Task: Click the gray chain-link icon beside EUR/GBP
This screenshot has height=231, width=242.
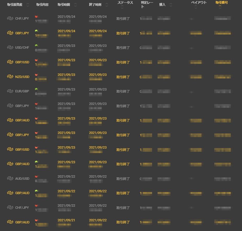Action: point(10,91)
